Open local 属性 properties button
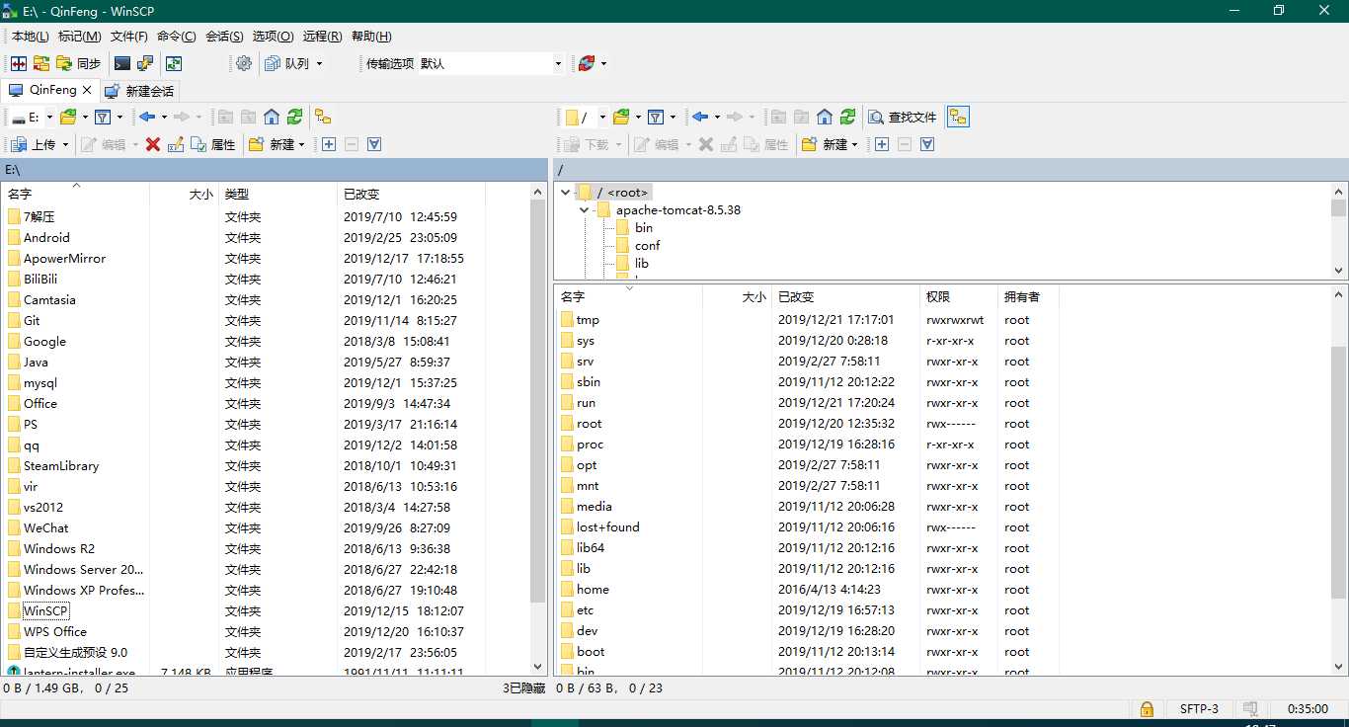Screen dimensions: 1349x727 [213, 144]
